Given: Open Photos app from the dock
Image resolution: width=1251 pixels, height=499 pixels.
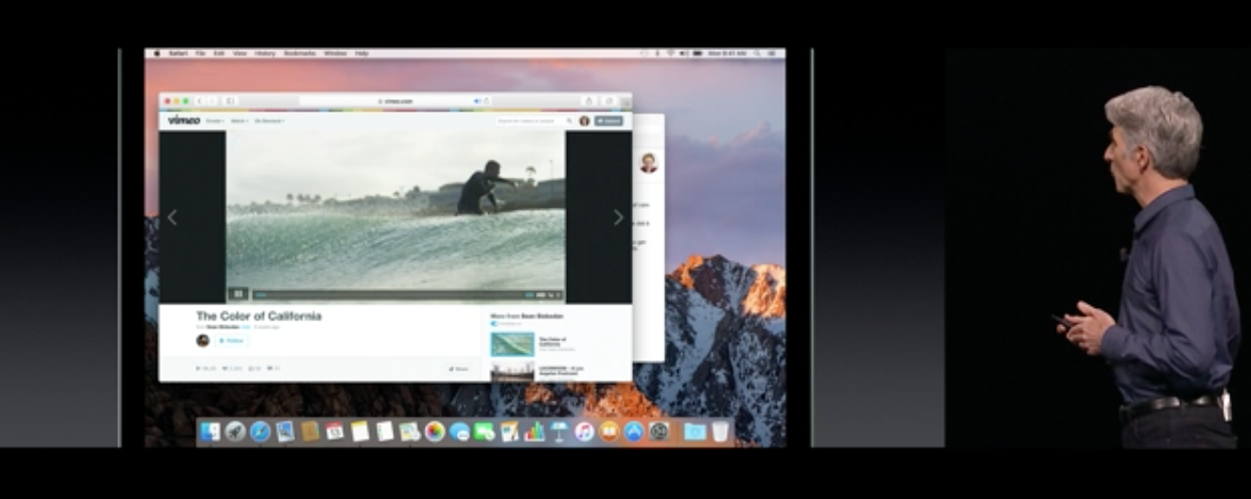Looking at the screenshot, I should [x=434, y=432].
